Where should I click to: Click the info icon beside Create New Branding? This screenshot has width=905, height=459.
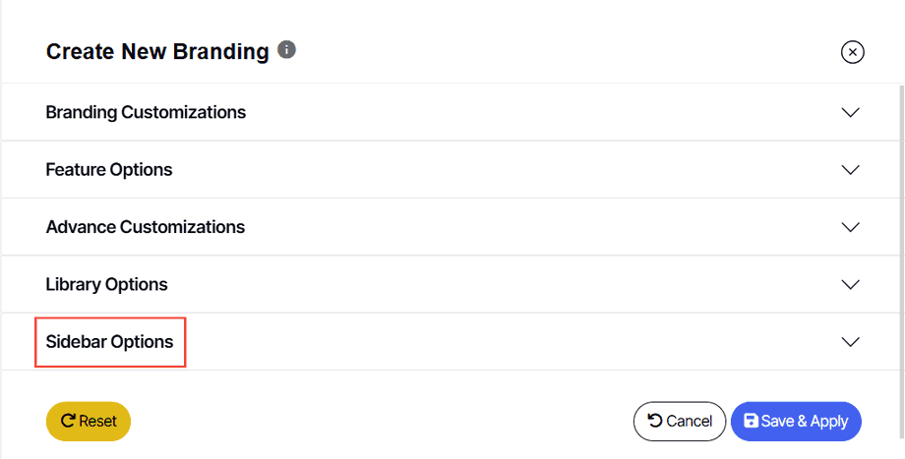coord(287,49)
